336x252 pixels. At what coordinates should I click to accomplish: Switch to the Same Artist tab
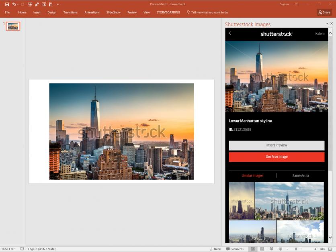(x=301, y=176)
